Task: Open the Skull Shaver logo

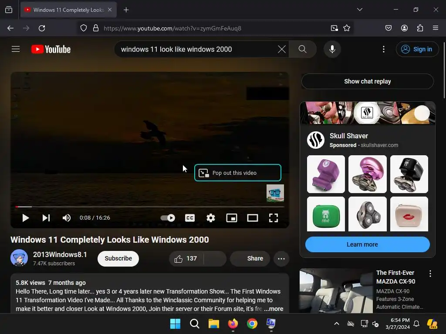Action: [x=316, y=140]
